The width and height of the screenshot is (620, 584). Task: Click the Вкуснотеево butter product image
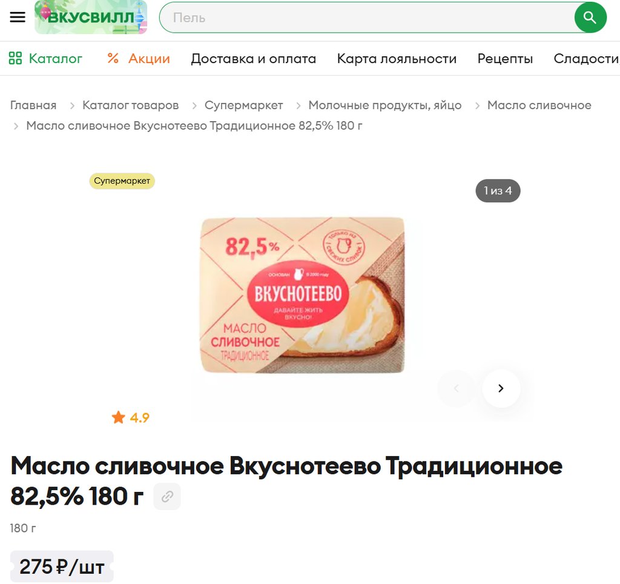click(303, 295)
